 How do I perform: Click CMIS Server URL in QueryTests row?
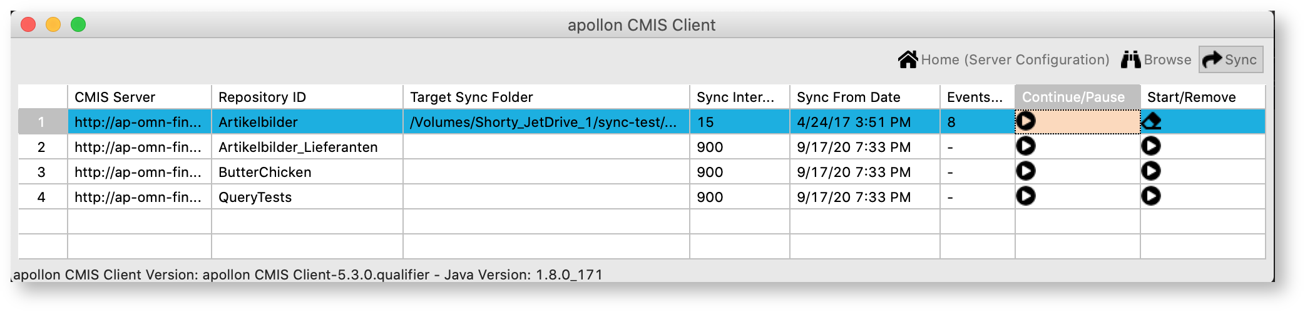(x=140, y=197)
